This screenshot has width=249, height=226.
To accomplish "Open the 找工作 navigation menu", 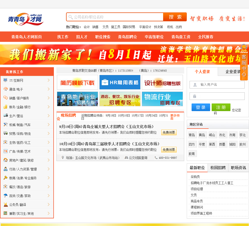I will 63,37.
